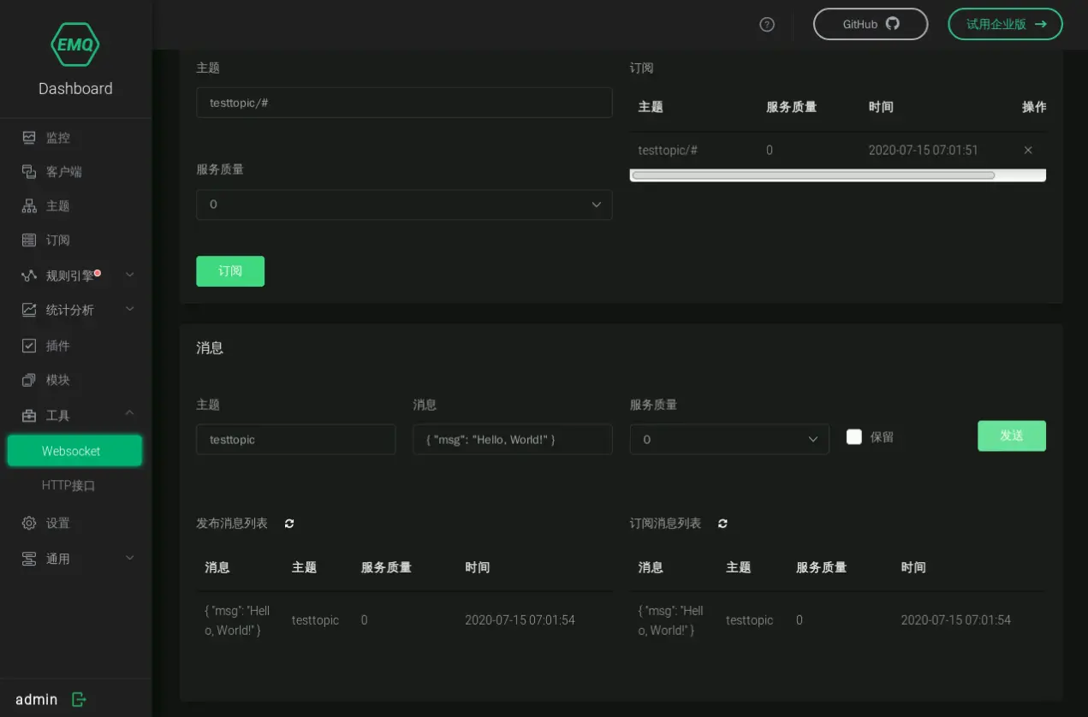Open the 插件 plugins sidebar item

coord(58,346)
